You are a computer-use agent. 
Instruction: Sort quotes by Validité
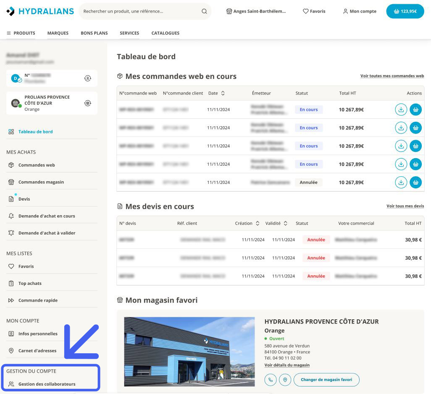pyautogui.click(x=286, y=223)
